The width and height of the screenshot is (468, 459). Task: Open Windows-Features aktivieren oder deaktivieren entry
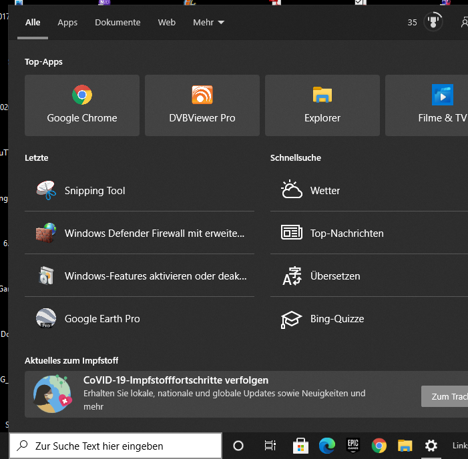click(x=140, y=276)
